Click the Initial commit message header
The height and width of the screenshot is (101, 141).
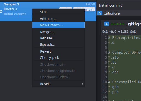(x=110, y=5)
